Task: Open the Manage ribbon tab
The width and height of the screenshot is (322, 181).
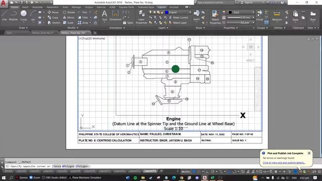Action: (x=76, y=7)
